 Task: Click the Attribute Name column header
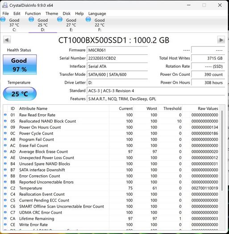click(x=63, y=108)
